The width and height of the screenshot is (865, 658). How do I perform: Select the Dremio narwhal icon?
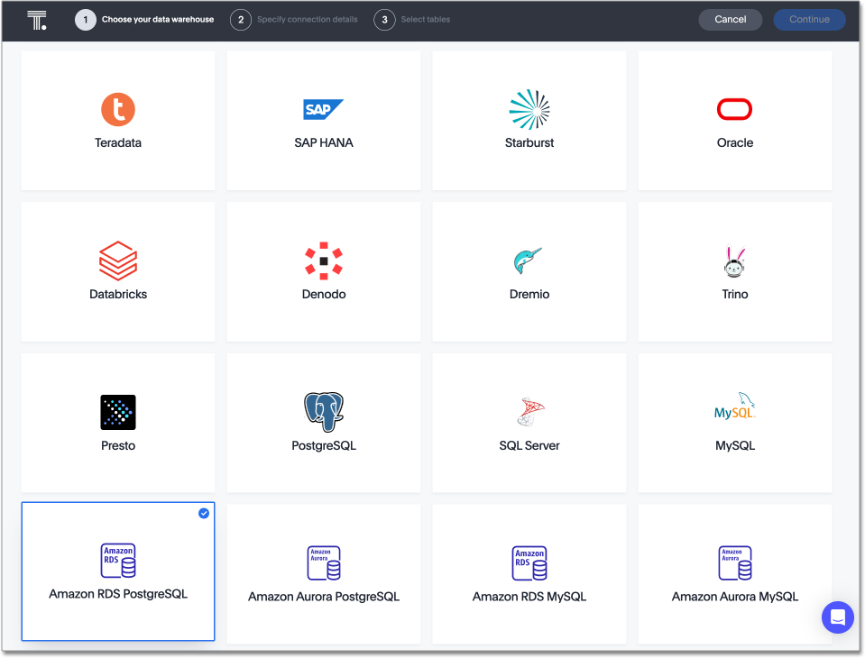529,259
